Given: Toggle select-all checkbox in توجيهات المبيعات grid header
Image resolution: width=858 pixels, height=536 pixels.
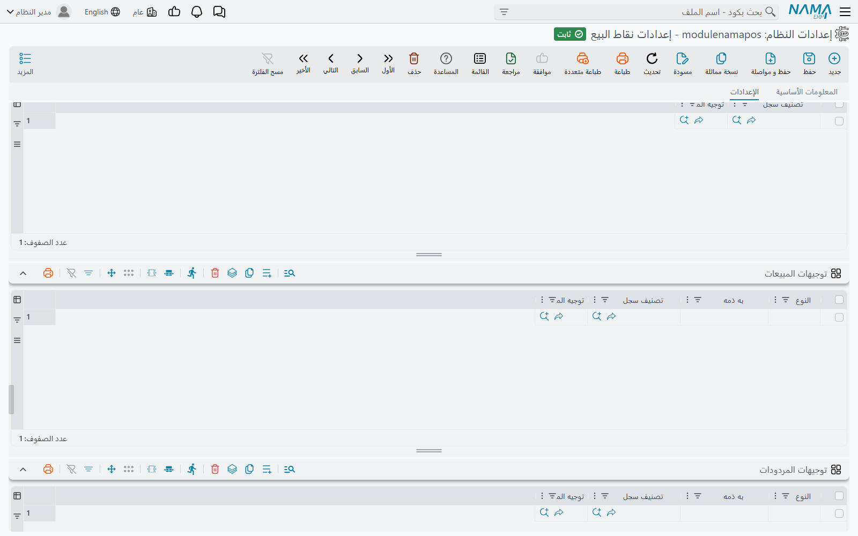Looking at the screenshot, I should (839, 300).
